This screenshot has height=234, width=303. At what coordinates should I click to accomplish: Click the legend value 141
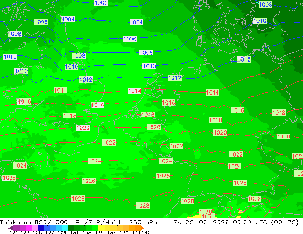[136, 232]
